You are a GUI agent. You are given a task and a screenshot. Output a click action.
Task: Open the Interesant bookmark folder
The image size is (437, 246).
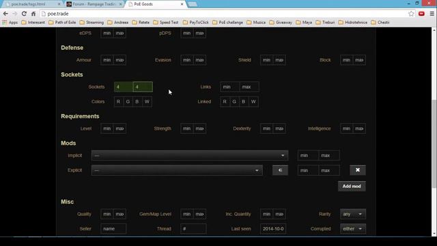point(33,23)
